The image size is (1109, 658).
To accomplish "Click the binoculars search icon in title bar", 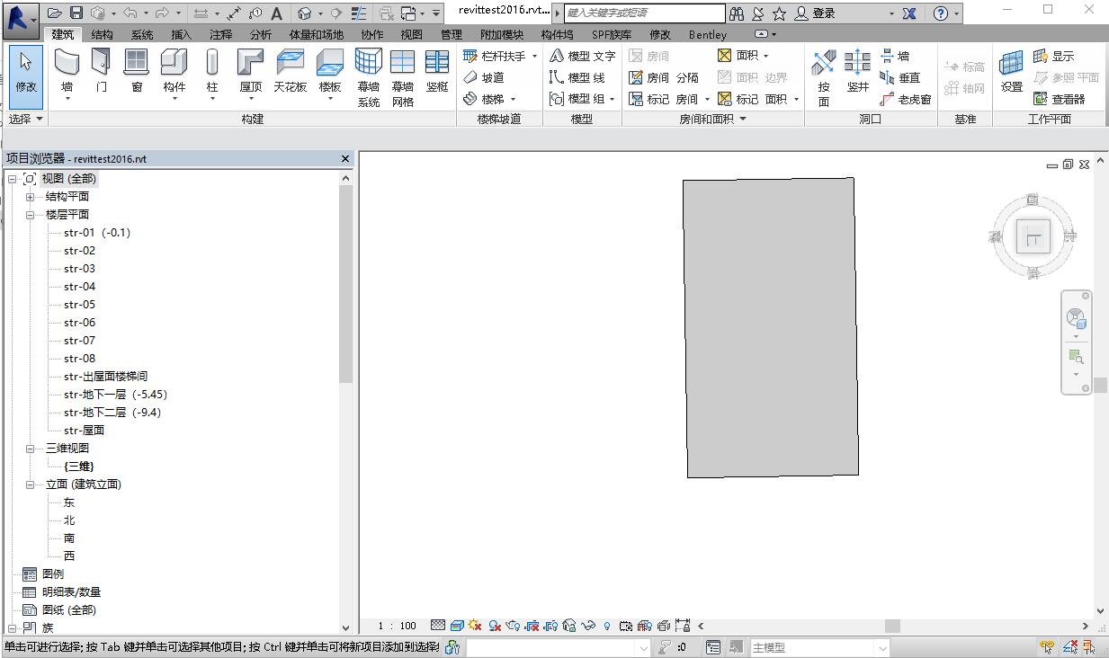I will (737, 13).
